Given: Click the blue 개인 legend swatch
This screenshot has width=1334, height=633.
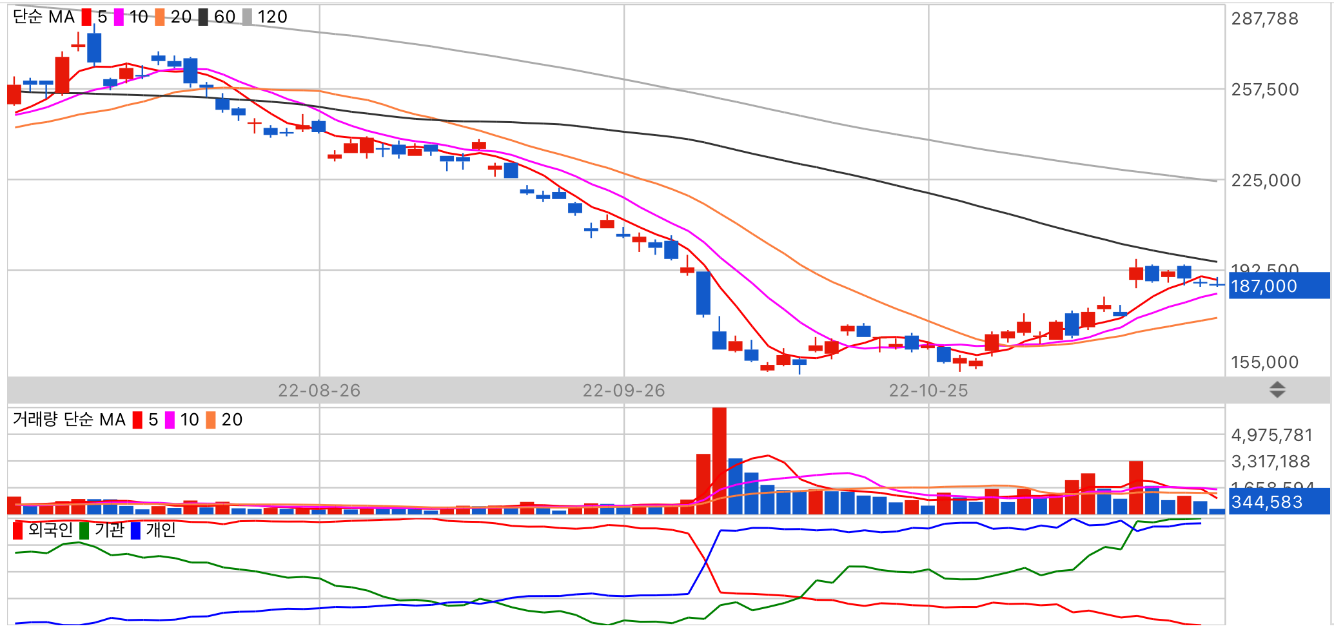Looking at the screenshot, I should click(135, 531).
